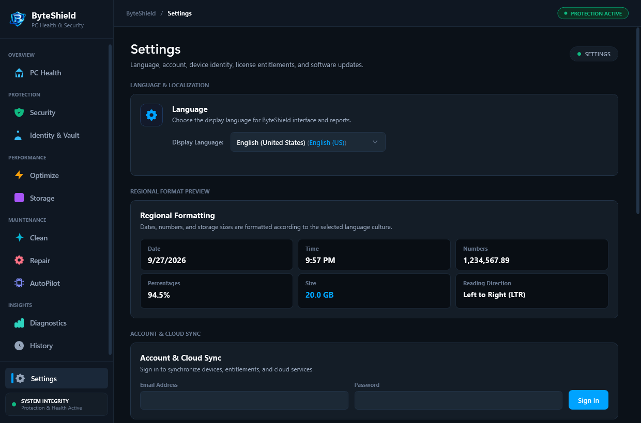This screenshot has height=423, width=641.
Task: Click the sidebar vertical scrollbar
Action: pyautogui.click(x=110, y=200)
